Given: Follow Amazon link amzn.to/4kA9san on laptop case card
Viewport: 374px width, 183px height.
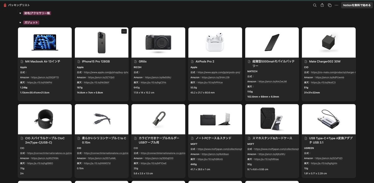Looking at the screenshot, I should [215, 154].
